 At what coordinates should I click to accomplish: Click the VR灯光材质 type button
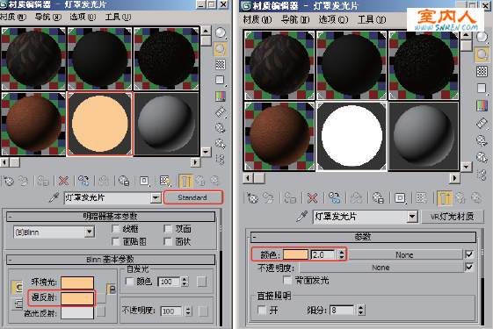(x=452, y=217)
